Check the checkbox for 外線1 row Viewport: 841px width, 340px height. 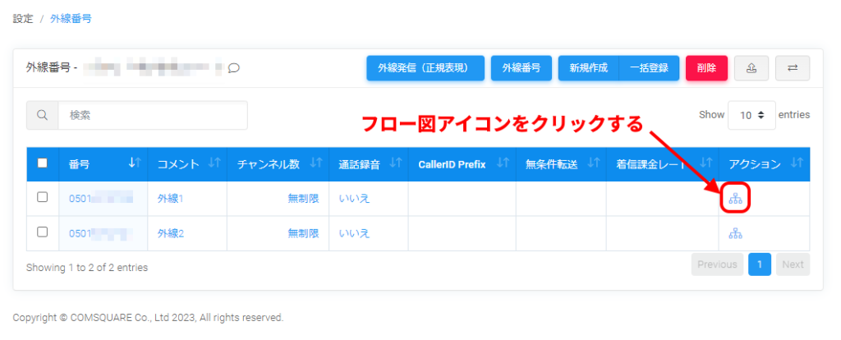point(43,198)
